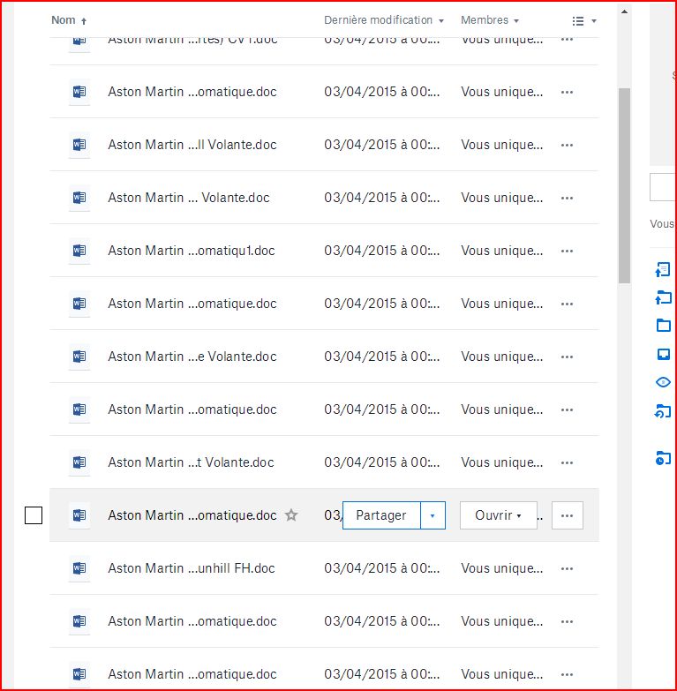The image size is (677, 691).
Task: Click Word icon of 'unhill FH.doc' file
Action: pos(79,567)
